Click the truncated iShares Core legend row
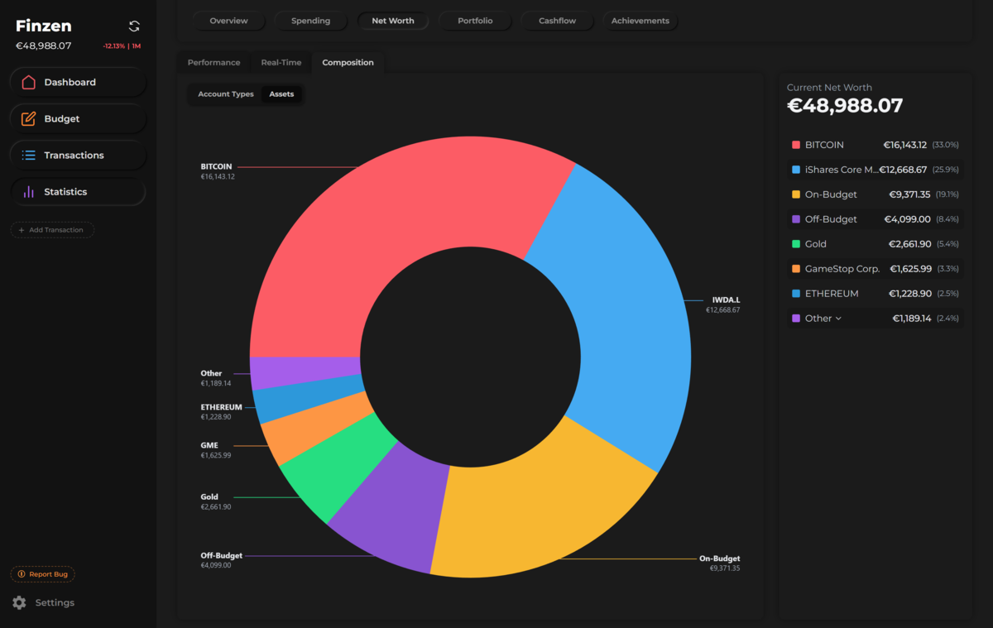Viewport: 993px width, 628px height. click(x=875, y=170)
